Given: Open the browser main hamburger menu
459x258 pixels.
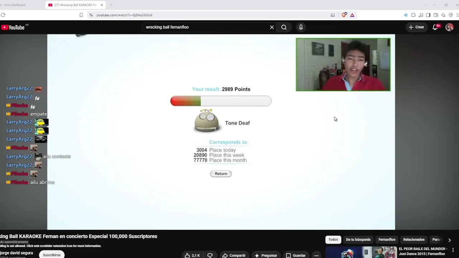Looking at the screenshot, I should [x=458, y=15].
